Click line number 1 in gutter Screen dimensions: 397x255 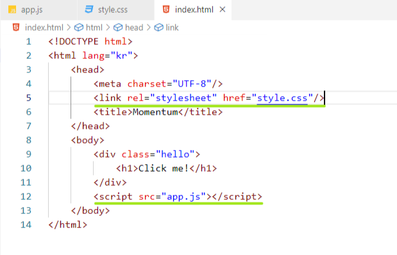pyautogui.click(x=29, y=42)
